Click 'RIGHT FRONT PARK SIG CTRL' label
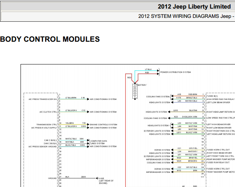 pos(220,131)
